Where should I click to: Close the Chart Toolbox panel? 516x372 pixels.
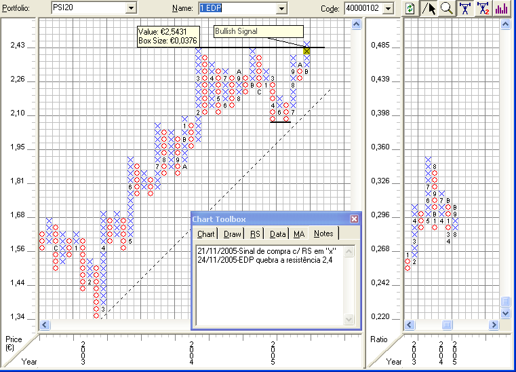(x=354, y=219)
